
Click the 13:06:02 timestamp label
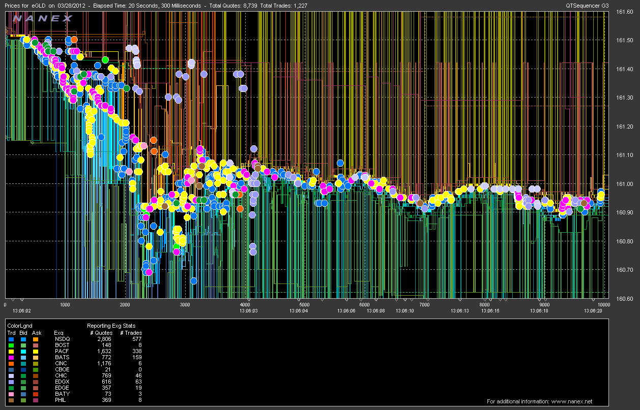click(22, 310)
